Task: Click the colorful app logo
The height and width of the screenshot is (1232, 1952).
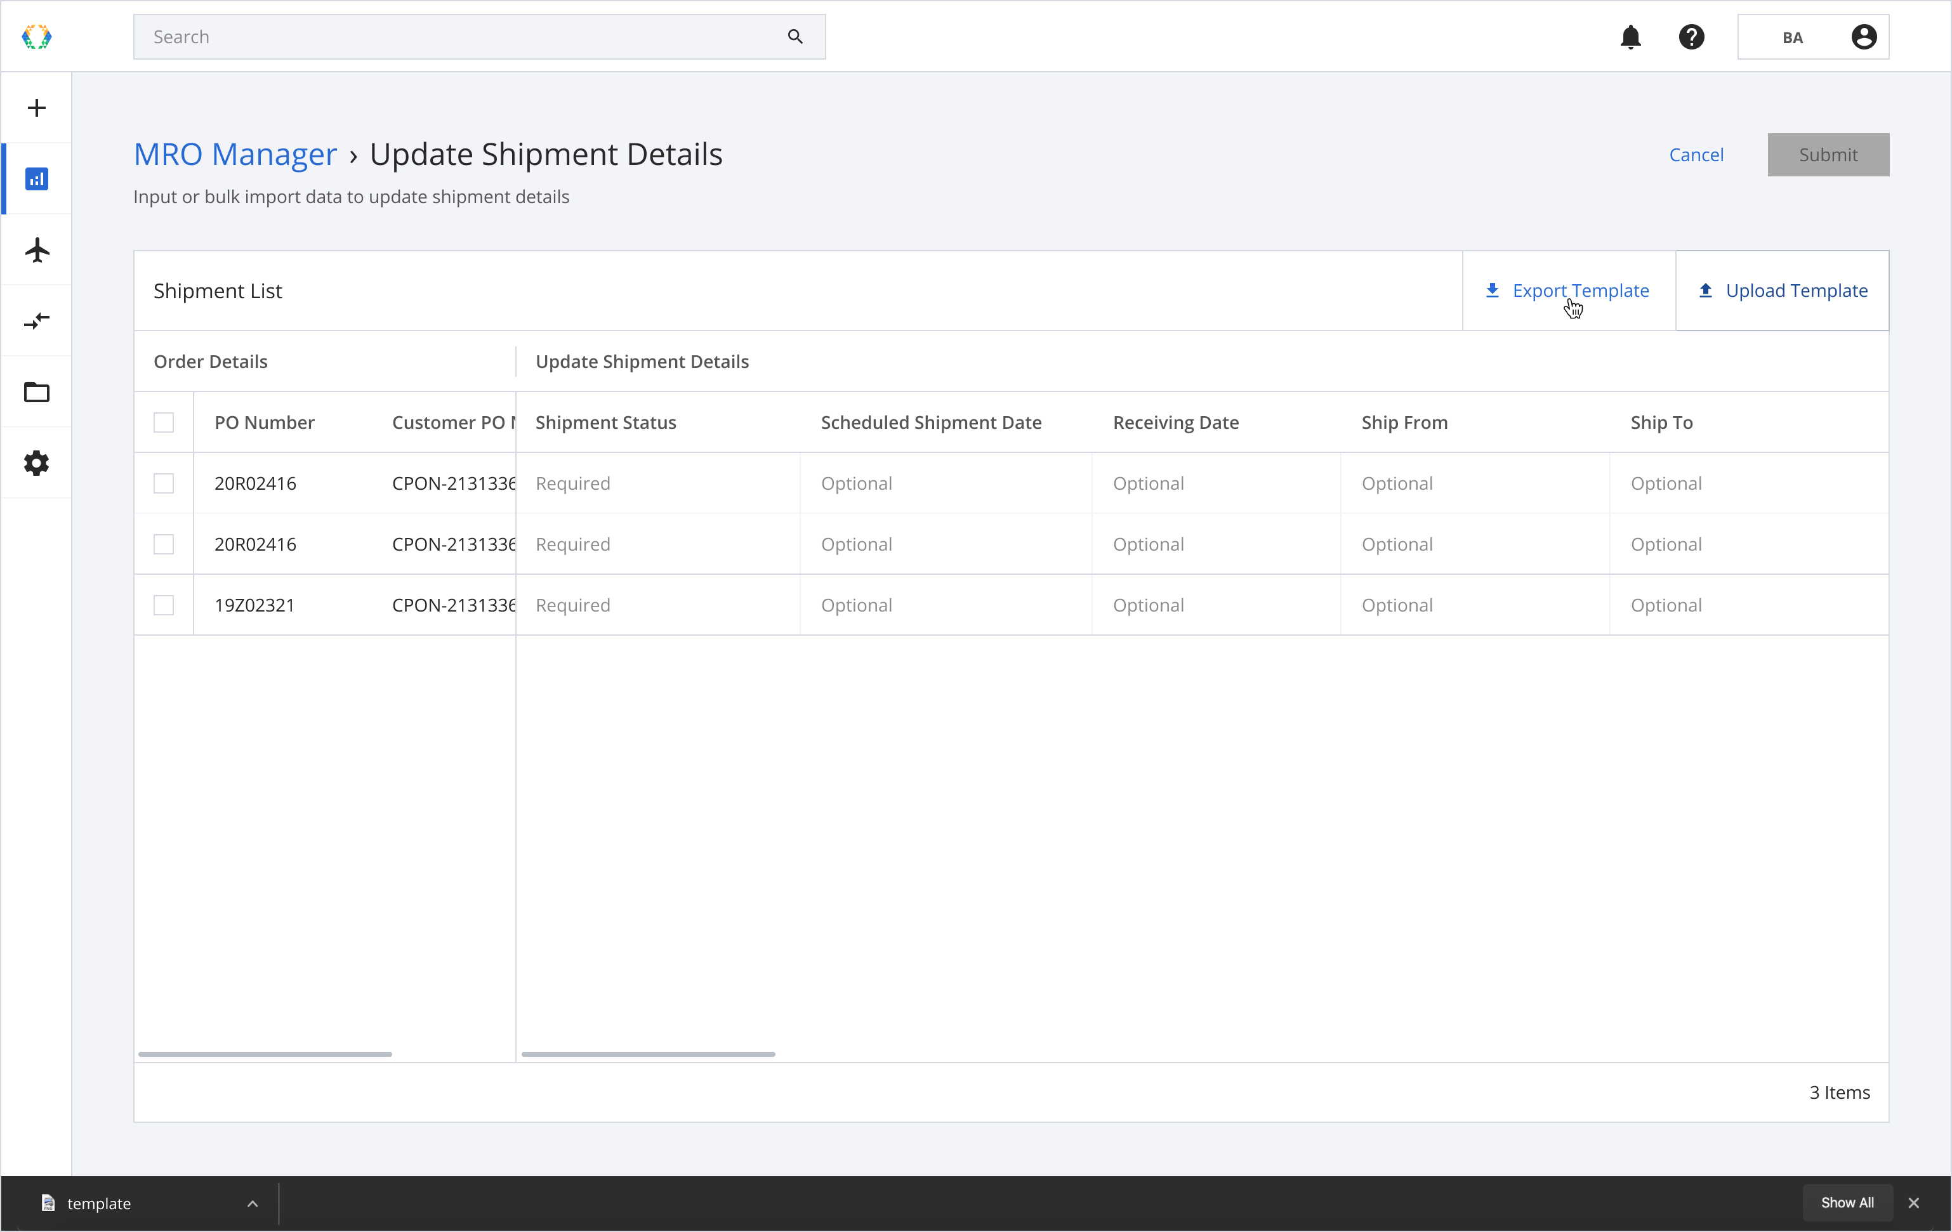Action: 36,36
